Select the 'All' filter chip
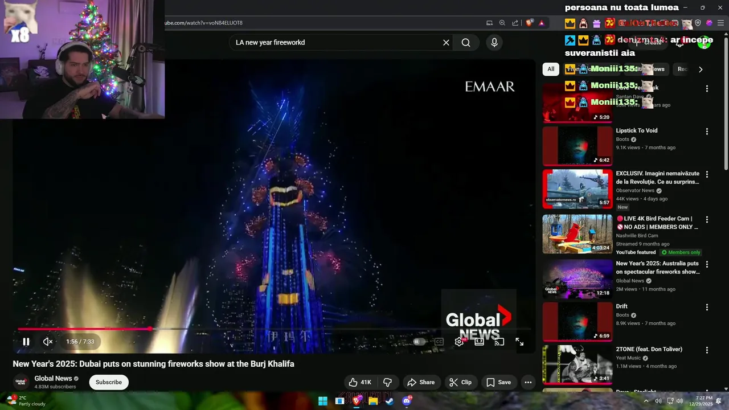This screenshot has height=410, width=729. (x=551, y=69)
